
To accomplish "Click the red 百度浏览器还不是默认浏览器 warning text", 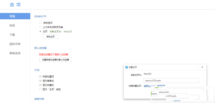I will 54,54.
